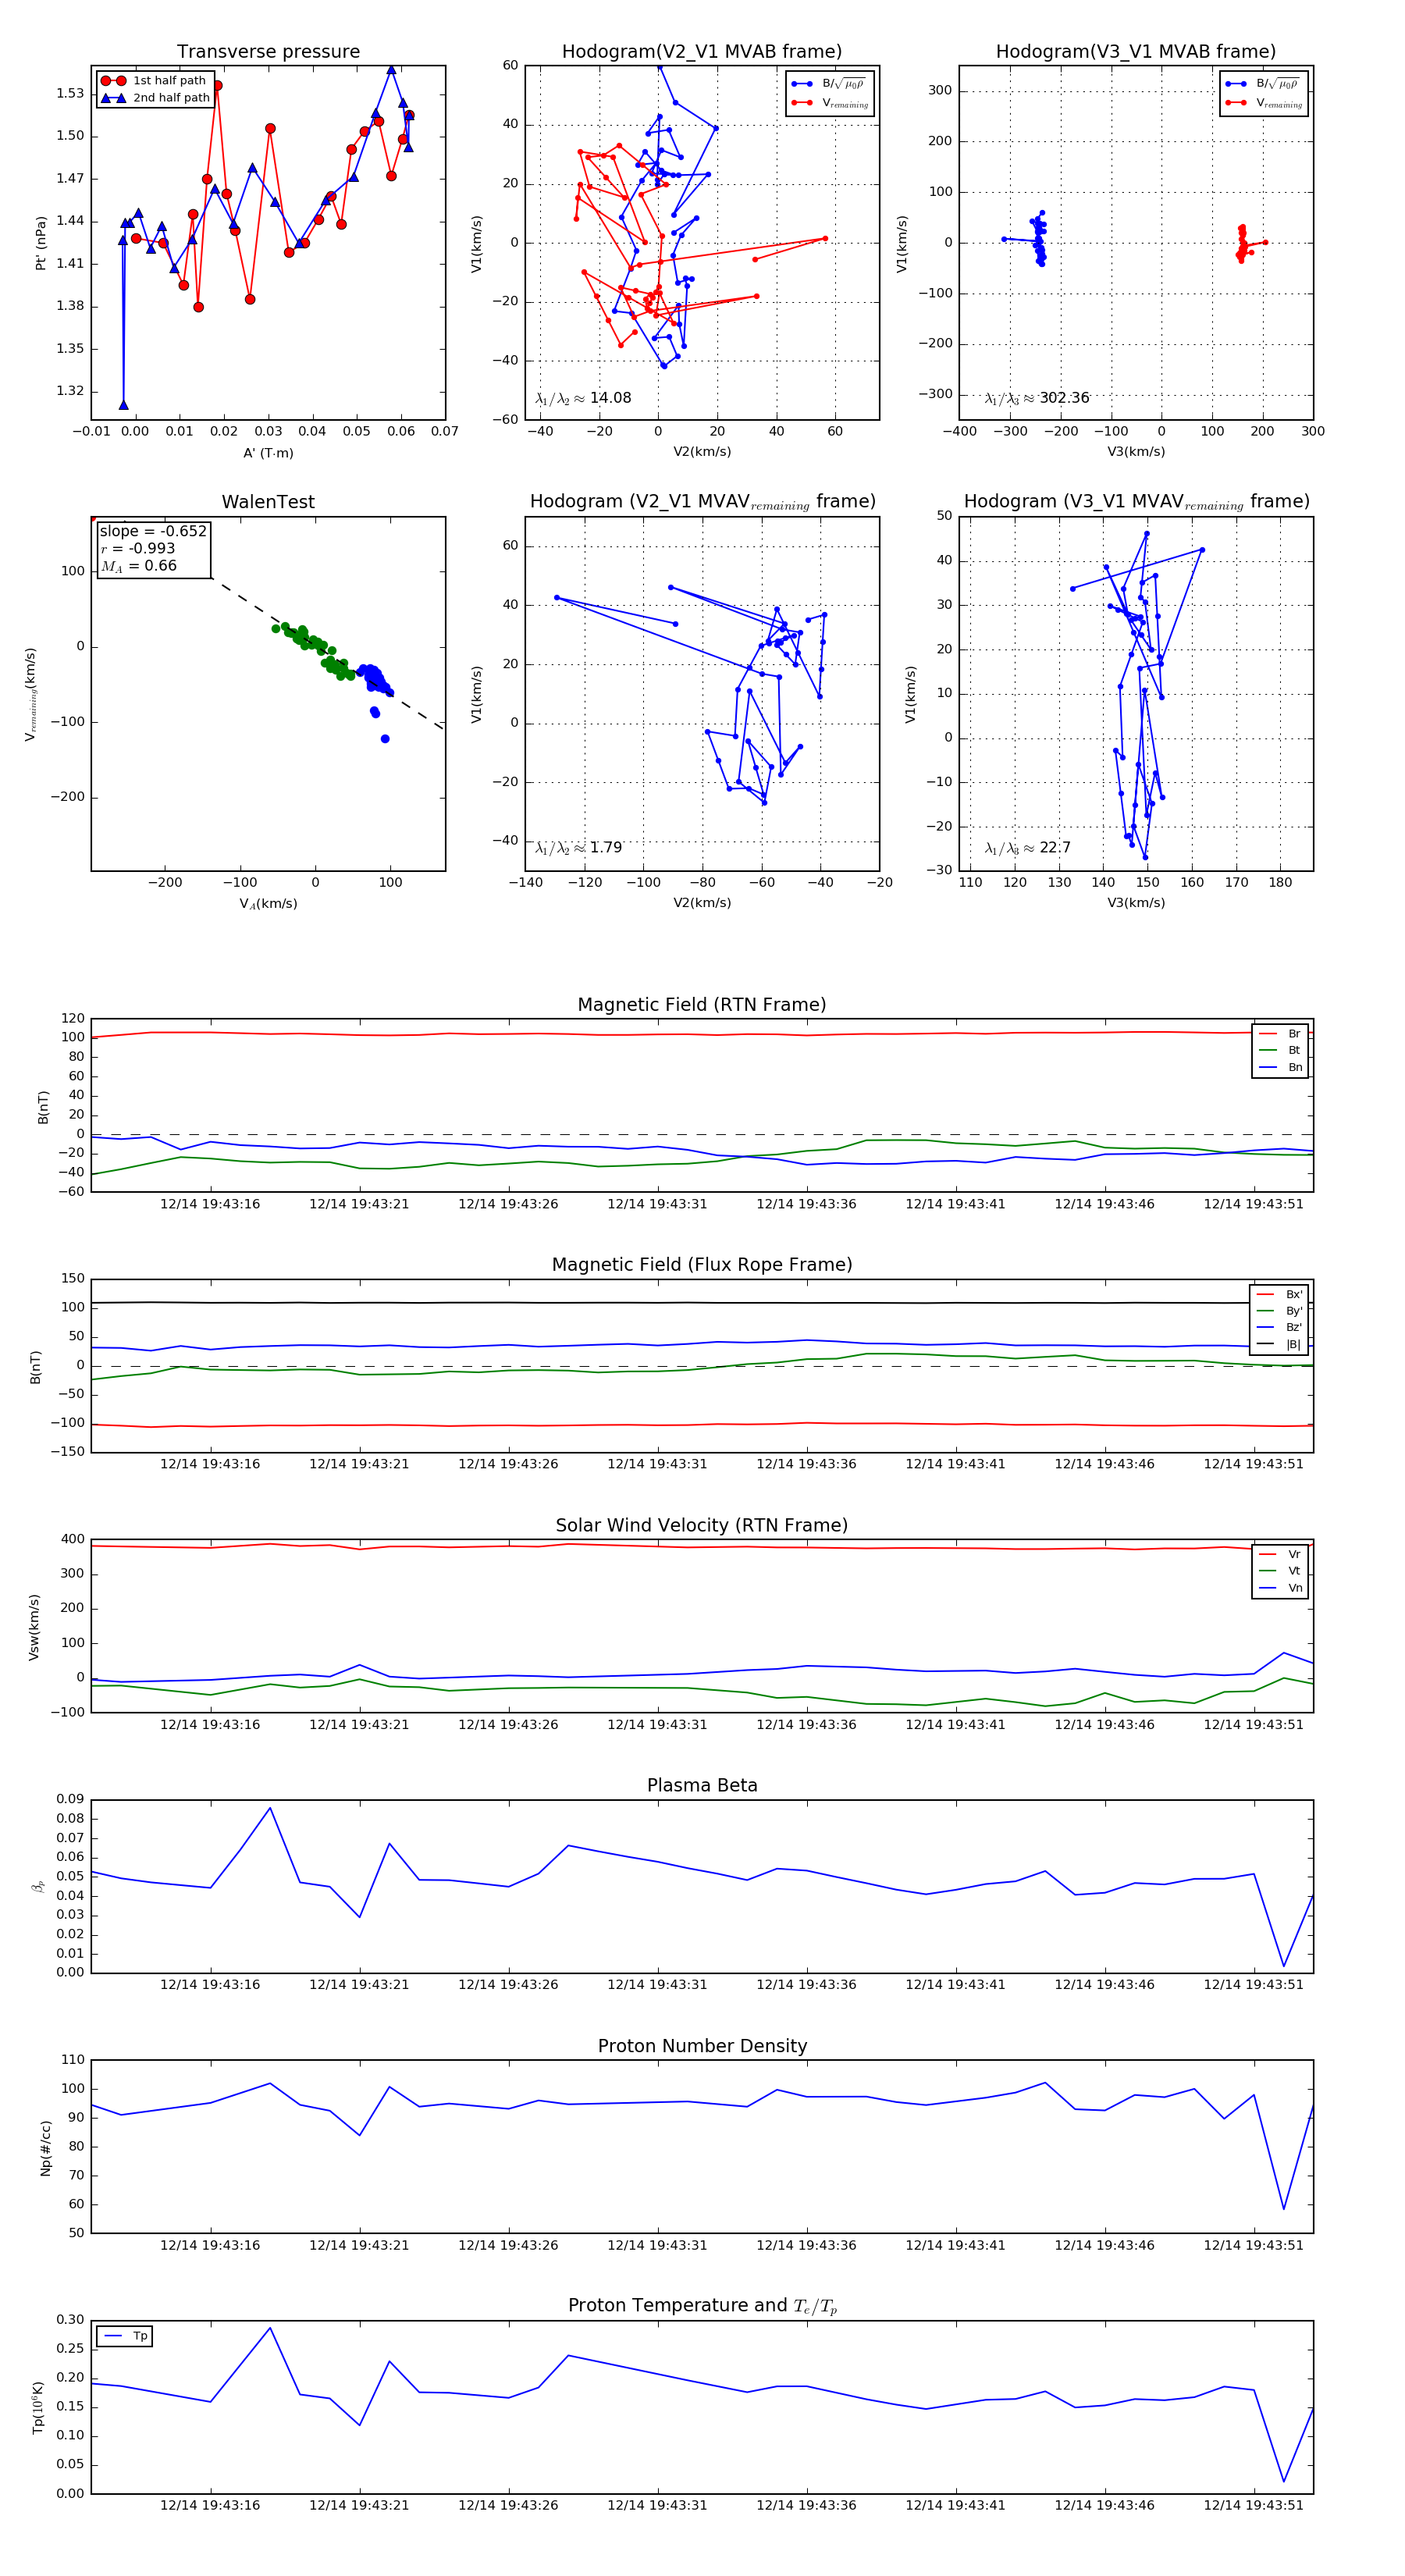Image resolution: width=1405 pixels, height=2576 pixels.
Task: Click the 'Bx'' legend entry
Action: coord(1280,1294)
